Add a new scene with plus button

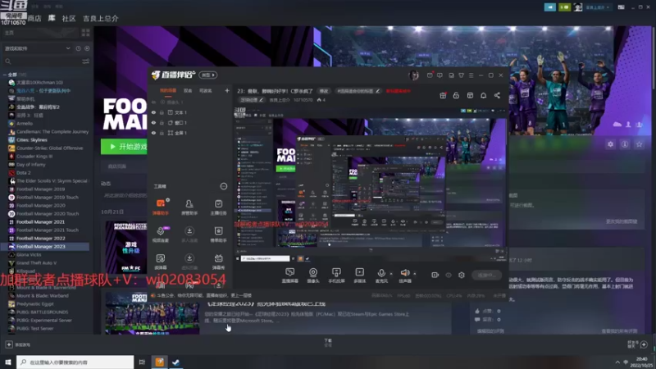click(227, 90)
